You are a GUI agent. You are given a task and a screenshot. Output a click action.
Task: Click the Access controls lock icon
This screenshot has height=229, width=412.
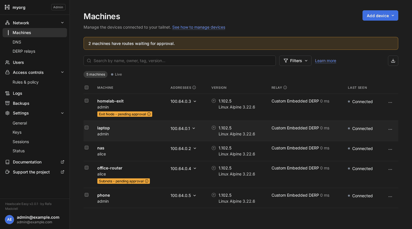[7, 72]
